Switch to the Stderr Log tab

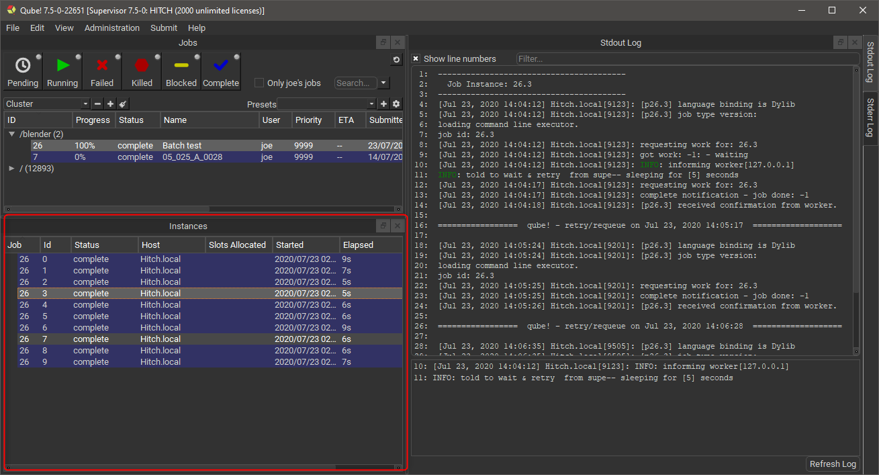(870, 117)
